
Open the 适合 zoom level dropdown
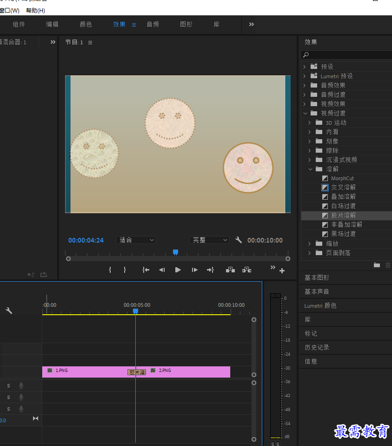pyautogui.click(x=136, y=240)
